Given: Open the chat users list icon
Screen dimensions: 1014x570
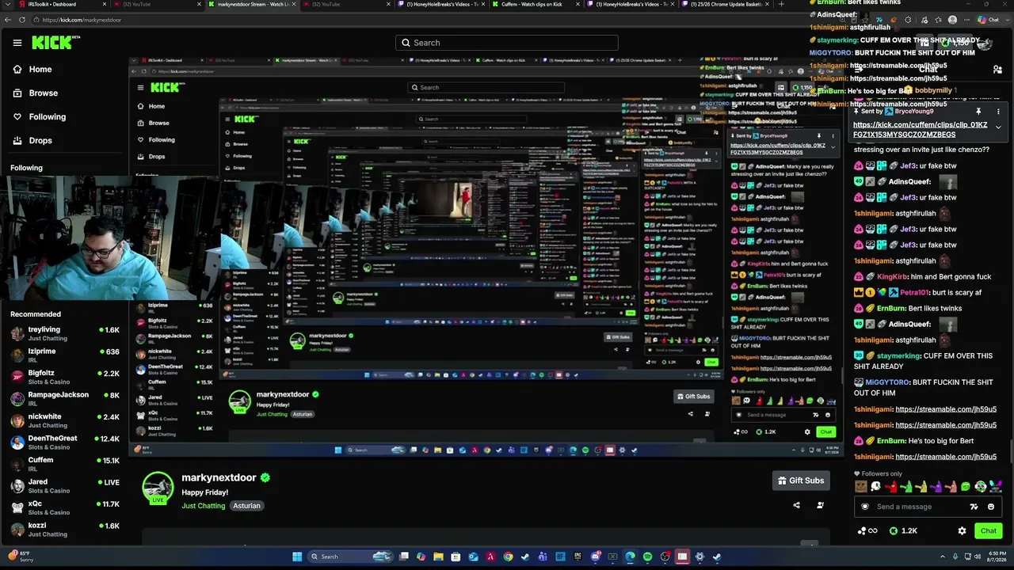Looking at the screenshot, I should (997, 70).
